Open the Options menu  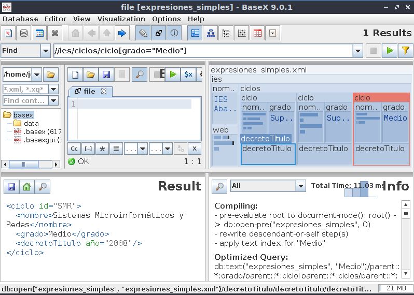pyautogui.click(x=167, y=19)
